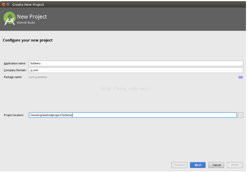Close the Create New Project window
This screenshot has width=248, height=172.
(x=3, y=5)
